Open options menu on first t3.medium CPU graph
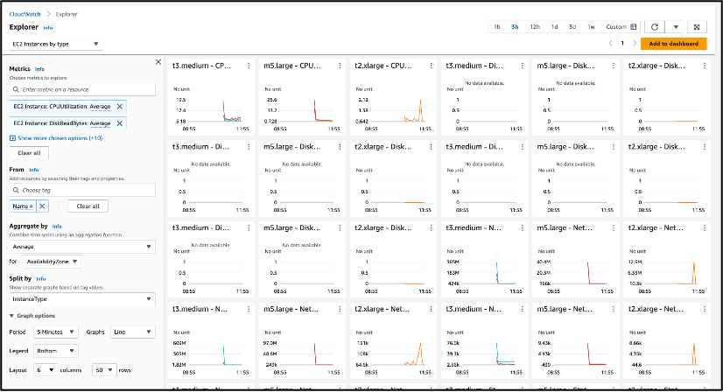This screenshot has height=392, width=723. [x=249, y=66]
